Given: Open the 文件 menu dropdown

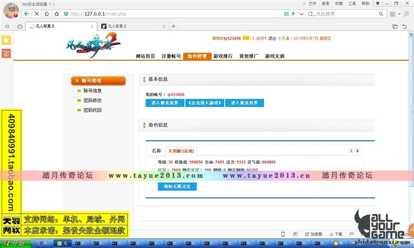Looking at the screenshot, I should [x=312, y=3].
